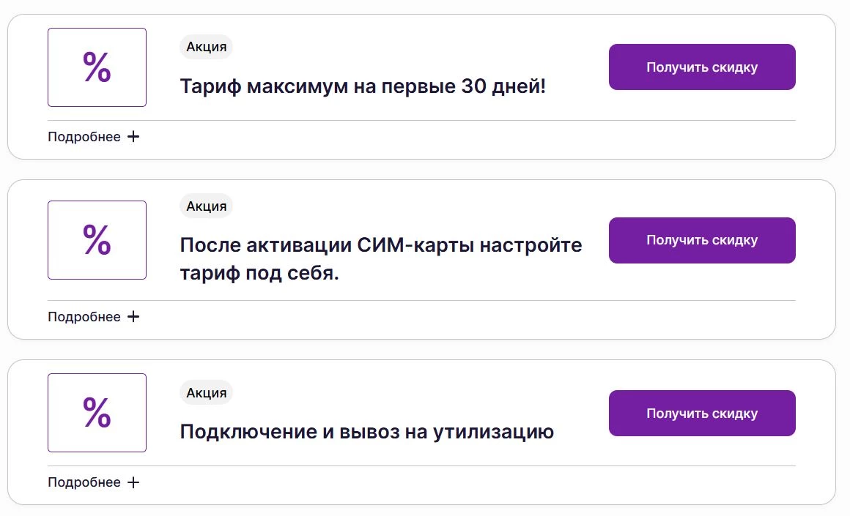The width and height of the screenshot is (850, 516).
Task: Open Подключение и вывоз на утилизацию offer
Action: (x=366, y=432)
